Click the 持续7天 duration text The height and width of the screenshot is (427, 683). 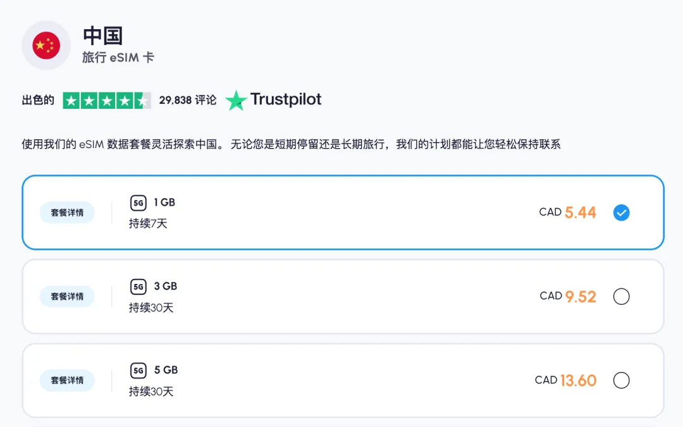(x=148, y=223)
